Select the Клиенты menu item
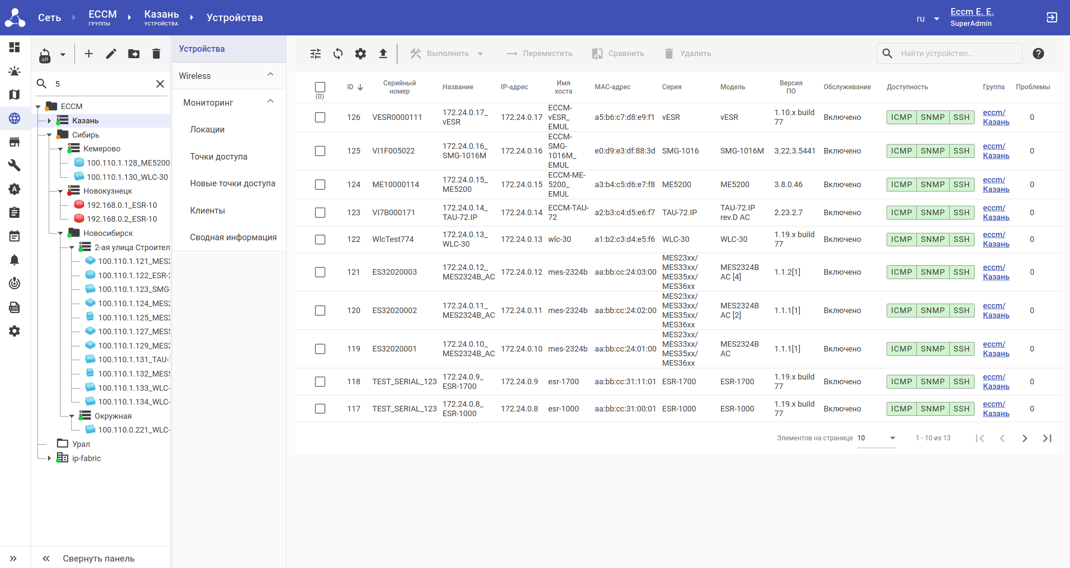This screenshot has width=1070, height=568. 208,210
